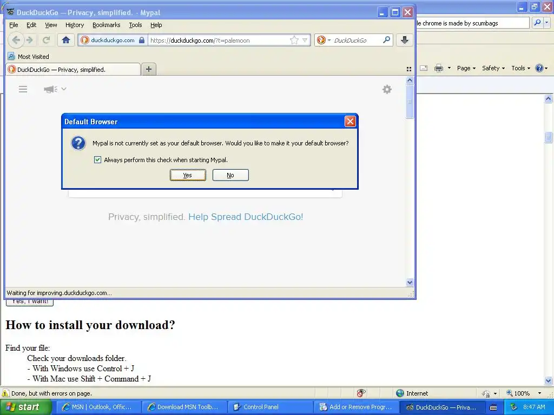This screenshot has height=415, width=554.
Task: Click the blue question mark dialog icon
Action: [78, 143]
